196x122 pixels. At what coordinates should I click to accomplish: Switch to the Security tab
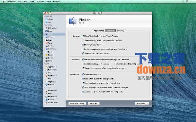coord(121,31)
